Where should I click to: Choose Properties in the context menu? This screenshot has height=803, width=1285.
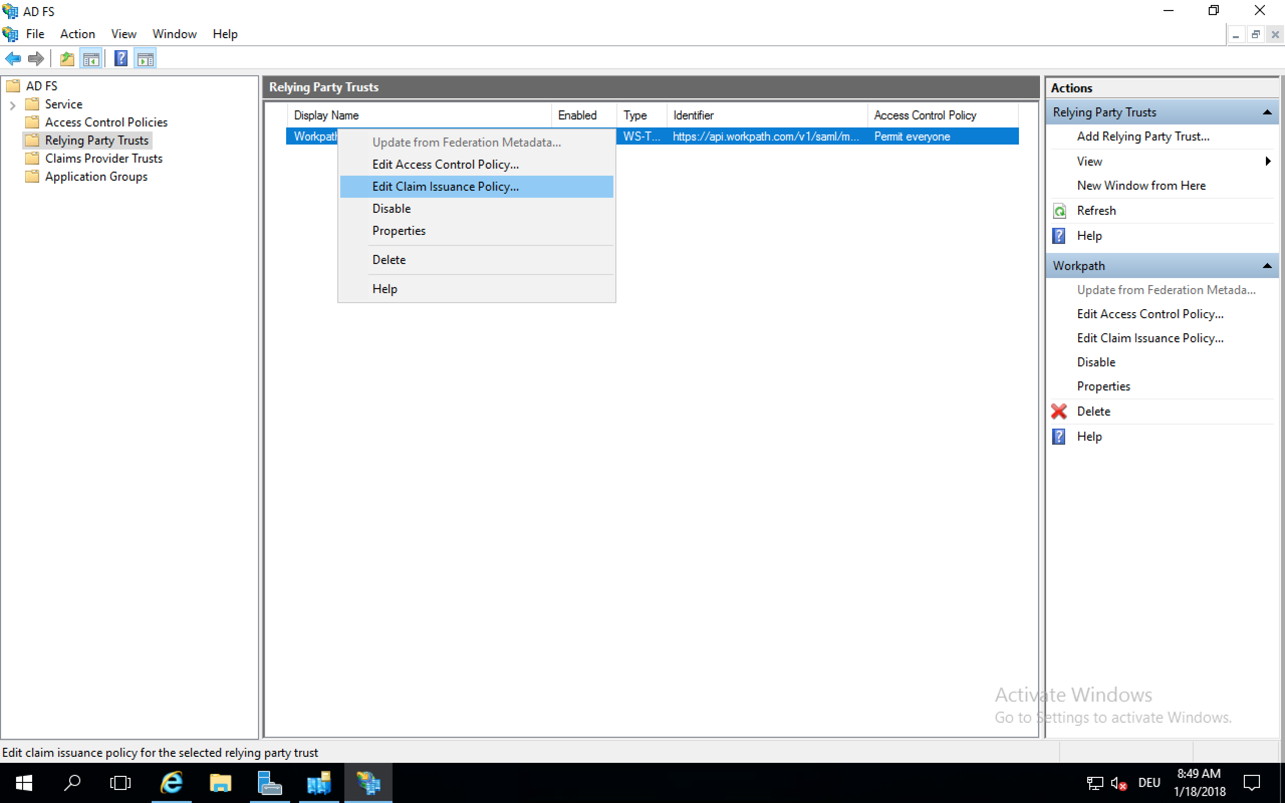(476, 231)
